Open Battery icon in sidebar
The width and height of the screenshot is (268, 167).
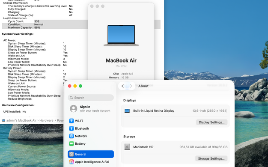pos(71,143)
